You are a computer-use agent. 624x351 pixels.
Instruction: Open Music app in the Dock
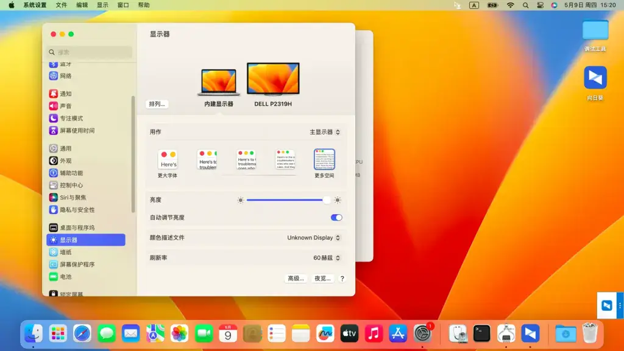[374, 333]
